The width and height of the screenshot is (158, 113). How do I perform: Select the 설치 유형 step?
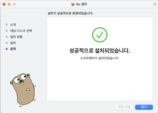[x=16, y=37]
